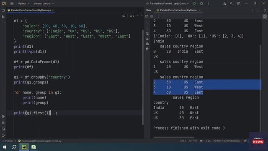Click the right sidebar run gutter icon
Screen dimensions: 268x151
pyautogui.click(x=265, y=17)
